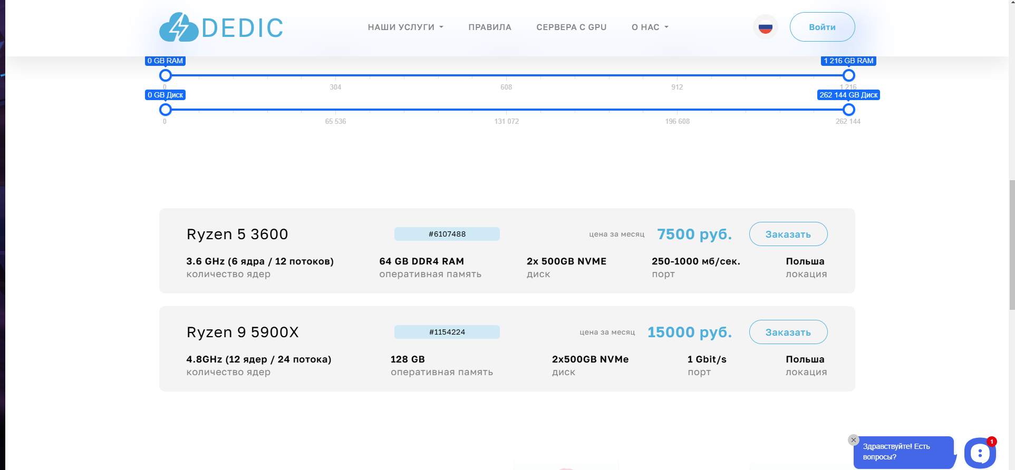Click the 608 tick on RAM slider
The image size is (1015, 470).
[506, 87]
